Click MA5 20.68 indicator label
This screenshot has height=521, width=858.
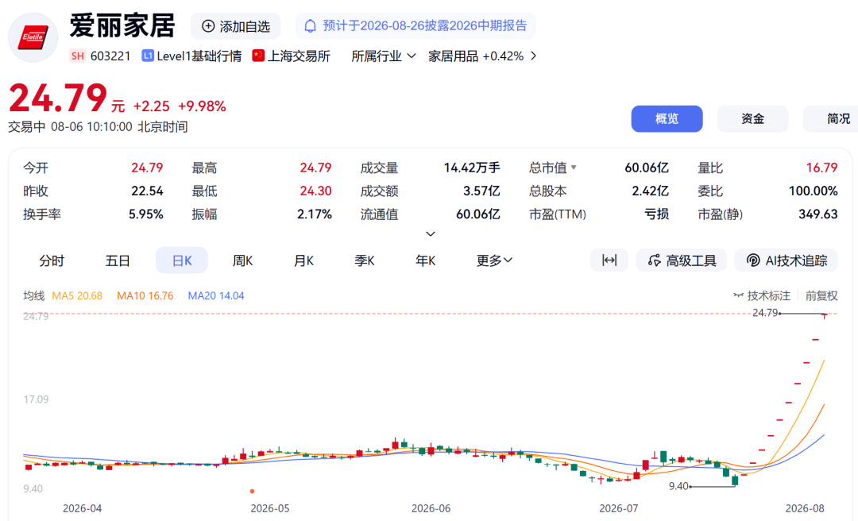click(77, 295)
